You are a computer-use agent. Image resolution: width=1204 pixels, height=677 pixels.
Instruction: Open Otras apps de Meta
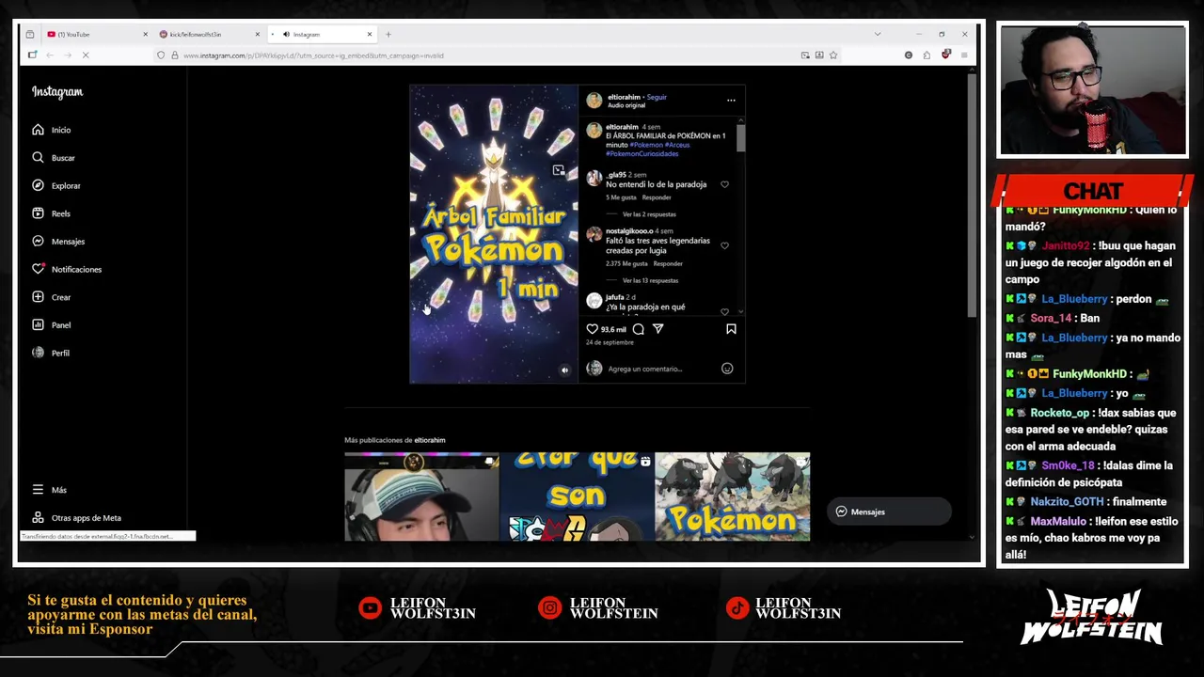click(x=77, y=518)
